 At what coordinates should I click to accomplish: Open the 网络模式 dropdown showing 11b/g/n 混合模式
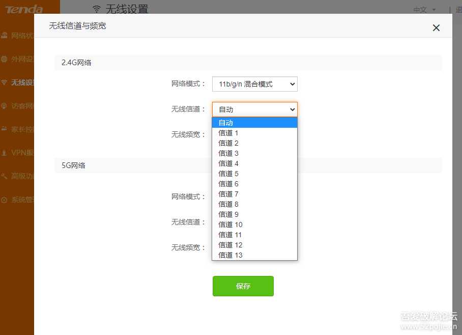tap(254, 83)
